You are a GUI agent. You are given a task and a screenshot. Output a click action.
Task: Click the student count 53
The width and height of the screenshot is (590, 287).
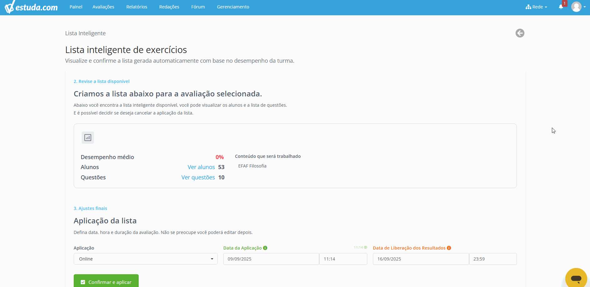coord(221,167)
